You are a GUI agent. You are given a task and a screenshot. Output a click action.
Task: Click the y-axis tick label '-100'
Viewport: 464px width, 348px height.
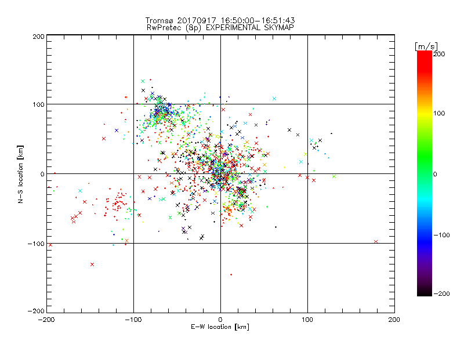pyautogui.click(x=36, y=244)
